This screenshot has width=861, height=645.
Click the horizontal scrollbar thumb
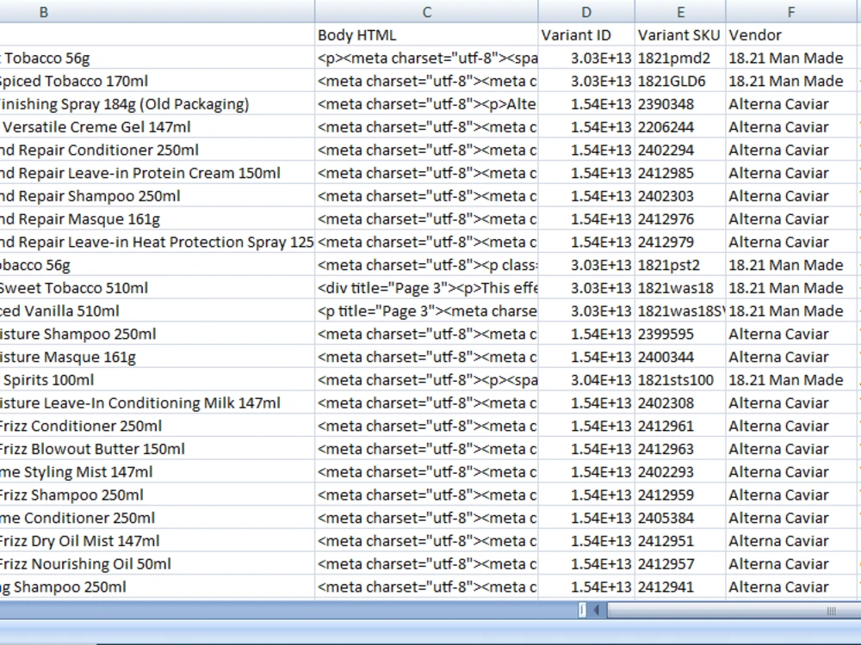pyautogui.click(x=734, y=610)
